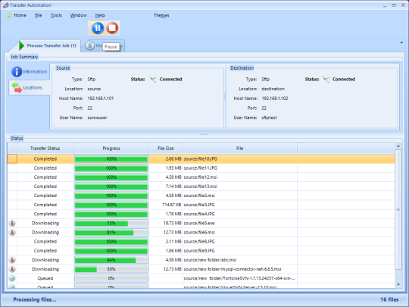Click the 81% progress bar of file6.msi

click(x=111, y=233)
